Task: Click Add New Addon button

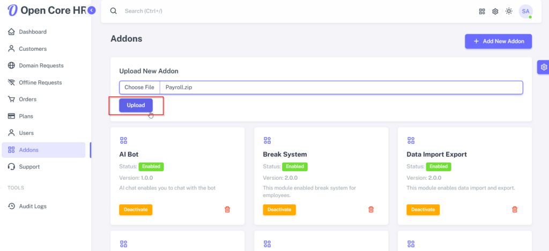Action: point(498,41)
